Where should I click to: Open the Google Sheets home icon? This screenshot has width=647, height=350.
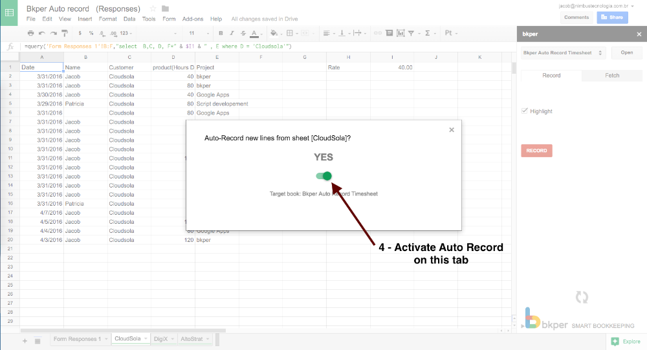point(9,13)
